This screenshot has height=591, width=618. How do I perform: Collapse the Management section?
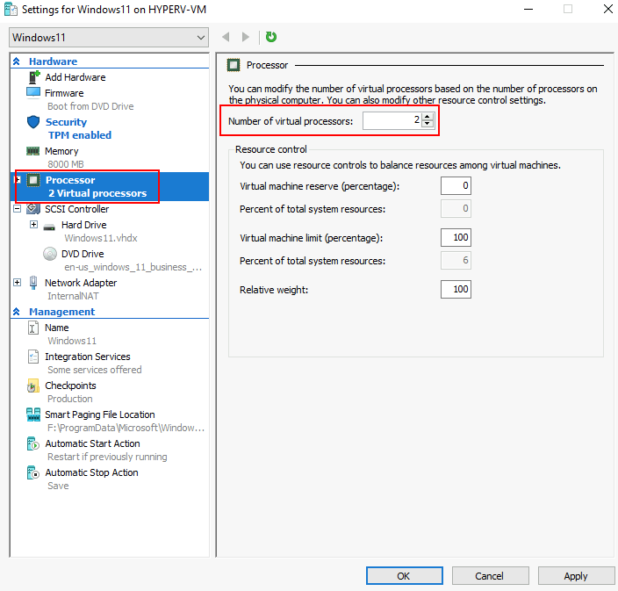click(x=16, y=312)
